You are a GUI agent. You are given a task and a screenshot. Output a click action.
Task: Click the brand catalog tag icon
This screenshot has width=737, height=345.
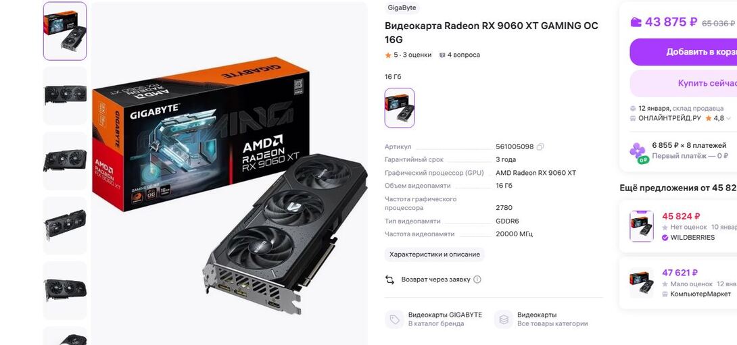[x=394, y=319]
